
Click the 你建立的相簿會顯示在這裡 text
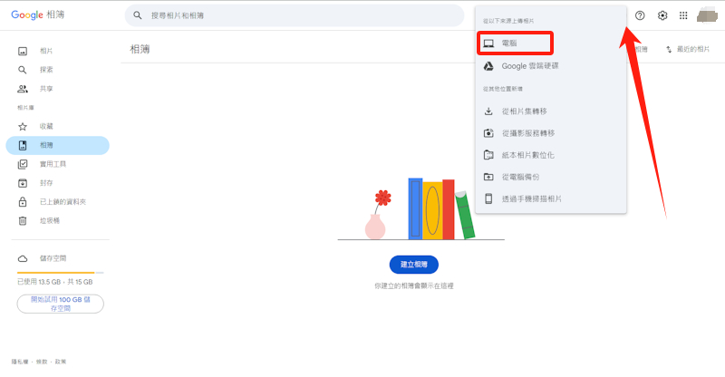coord(414,286)
